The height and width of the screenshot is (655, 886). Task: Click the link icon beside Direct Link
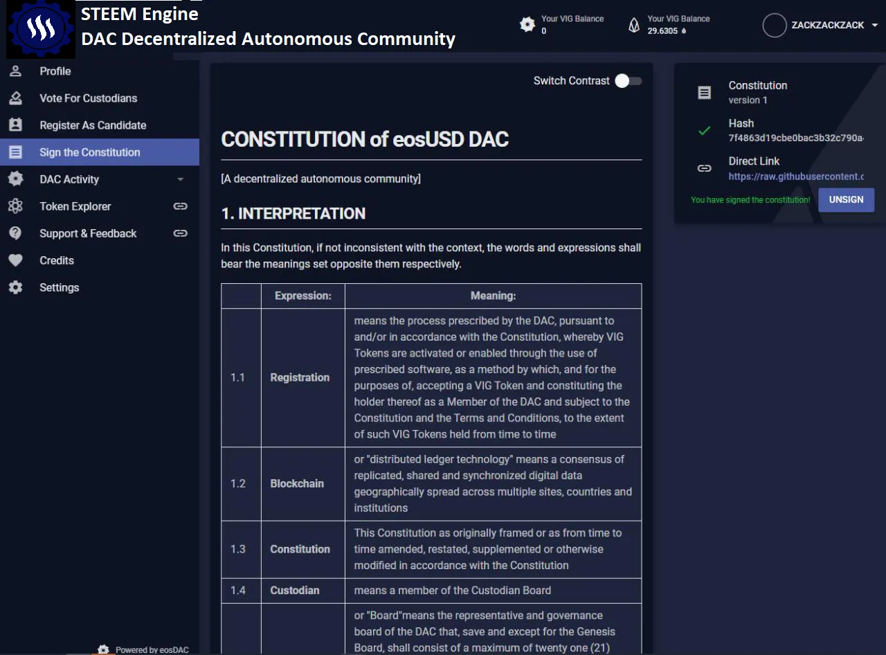tap(704, 168)
